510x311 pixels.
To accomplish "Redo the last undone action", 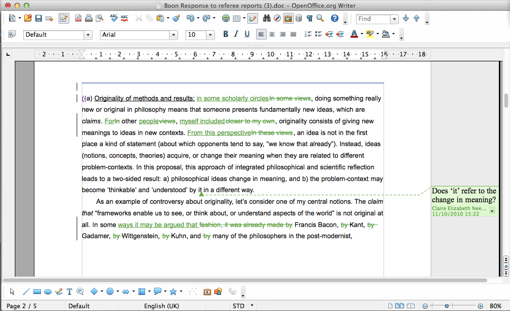I will [x=206, y=18].
